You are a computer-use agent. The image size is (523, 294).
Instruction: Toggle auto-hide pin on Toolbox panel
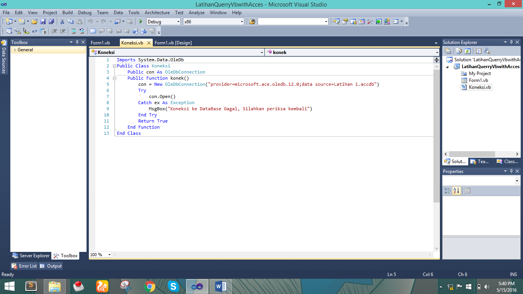coord(77,42)
